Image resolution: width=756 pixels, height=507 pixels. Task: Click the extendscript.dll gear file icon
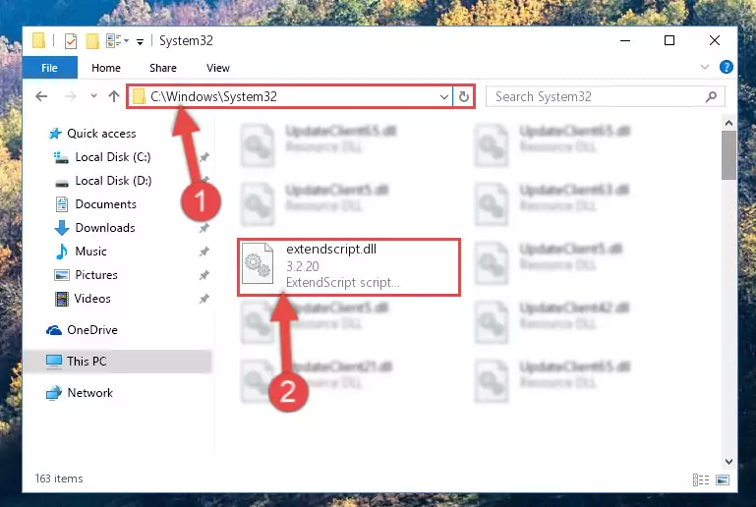(x=258, y=263)
